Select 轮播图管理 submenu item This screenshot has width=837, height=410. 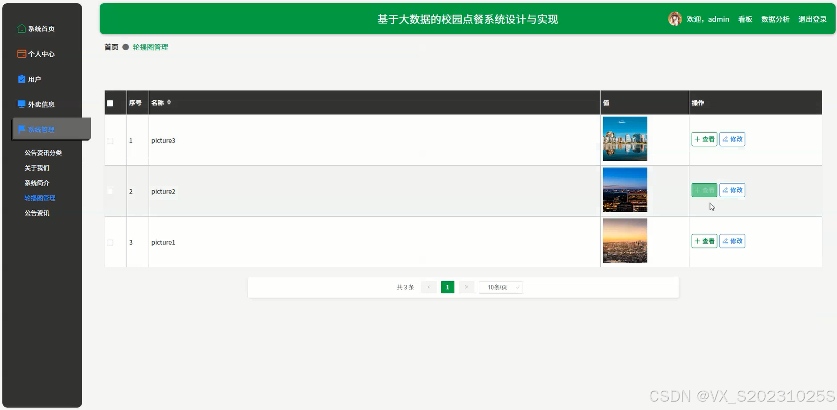(40, 198)
